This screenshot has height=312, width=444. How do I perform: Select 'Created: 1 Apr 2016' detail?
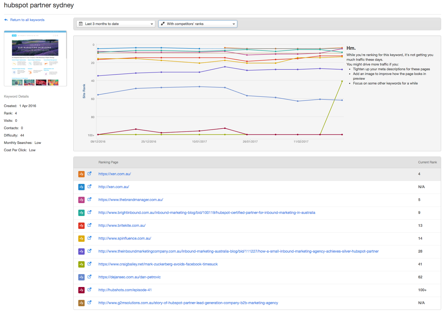click(20, 106)
